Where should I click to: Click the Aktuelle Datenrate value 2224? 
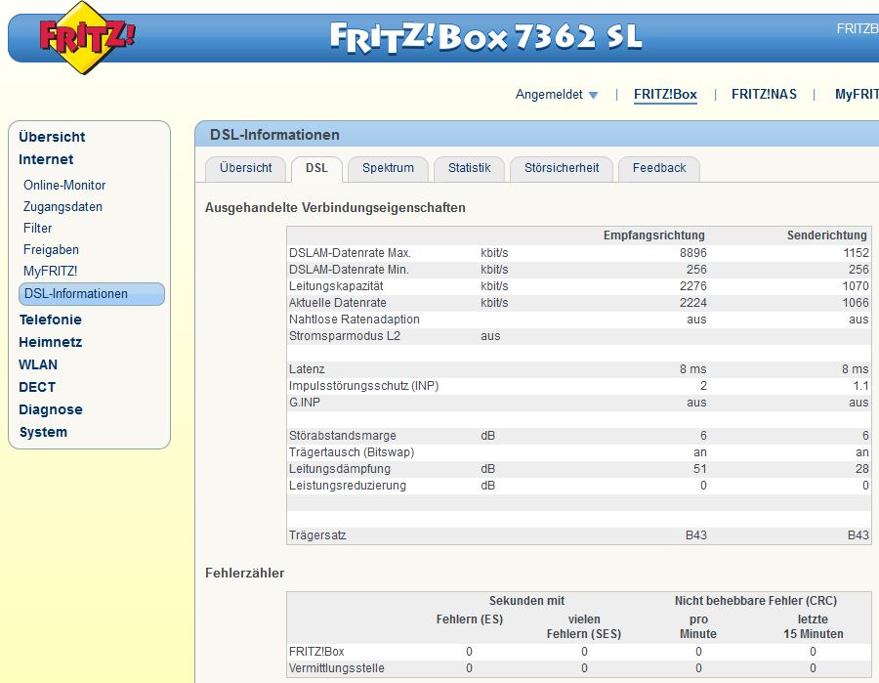click(693, 303)
